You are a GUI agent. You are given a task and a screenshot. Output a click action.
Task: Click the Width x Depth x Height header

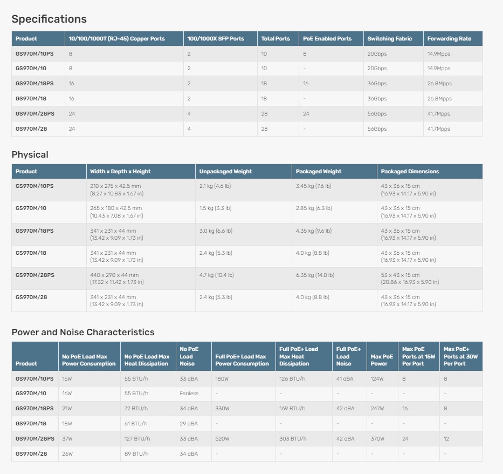(x=120, y=172)
